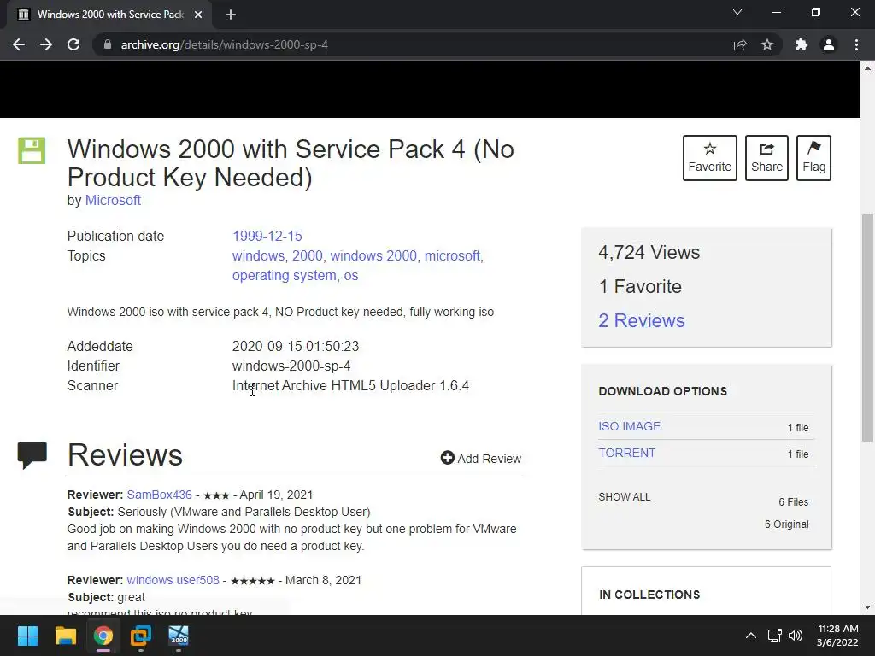This screenshot has width=875, height=656.
Task: Download the ISO IMAGE option
Action: click(630, 426)
